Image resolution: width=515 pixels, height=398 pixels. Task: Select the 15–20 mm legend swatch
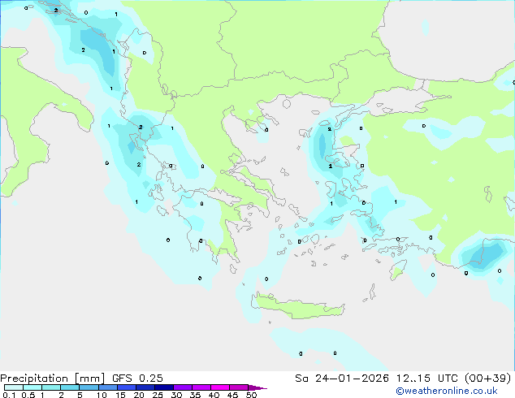click(x=126, y=387)
